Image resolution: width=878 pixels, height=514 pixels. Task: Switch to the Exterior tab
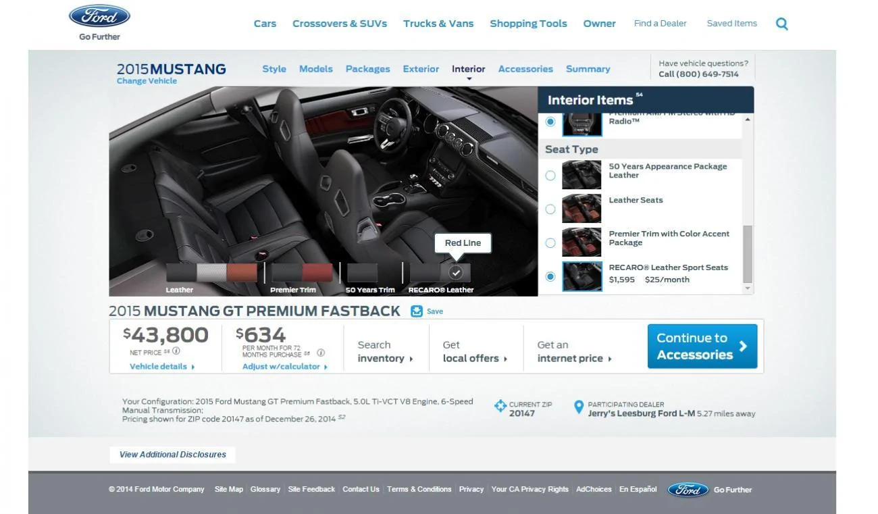[421, 69]
